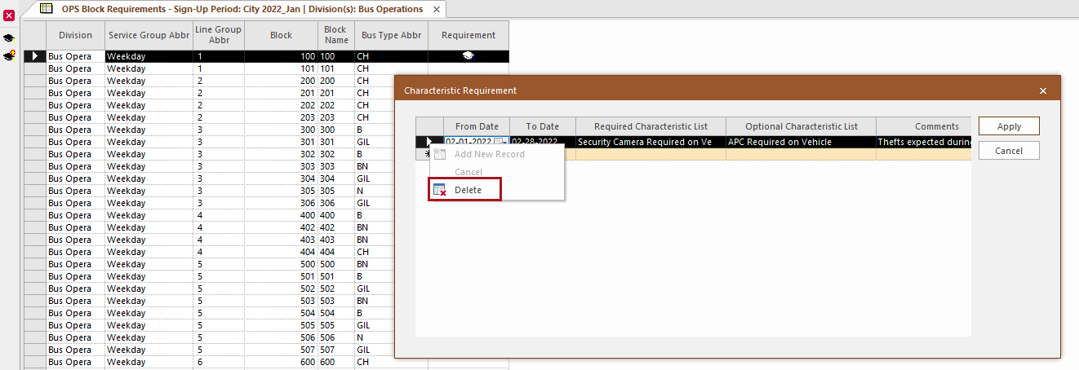Click the Optional Characteristic List header
The width and height of the screenshot is (1079, 370).
click(x=799, y=126)
